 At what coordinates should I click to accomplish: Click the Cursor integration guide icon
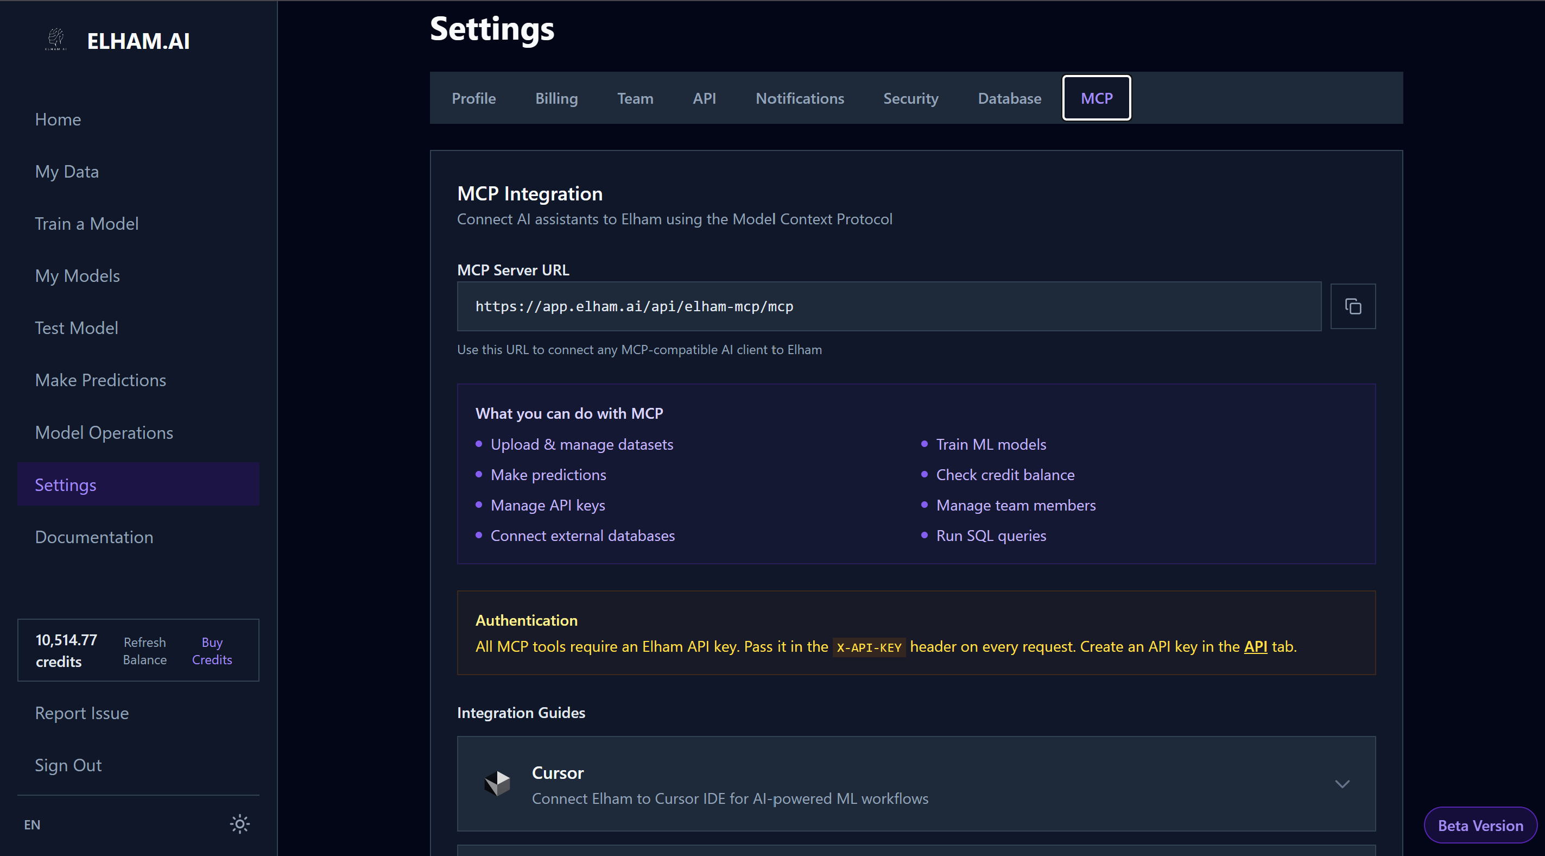(497, 783)
